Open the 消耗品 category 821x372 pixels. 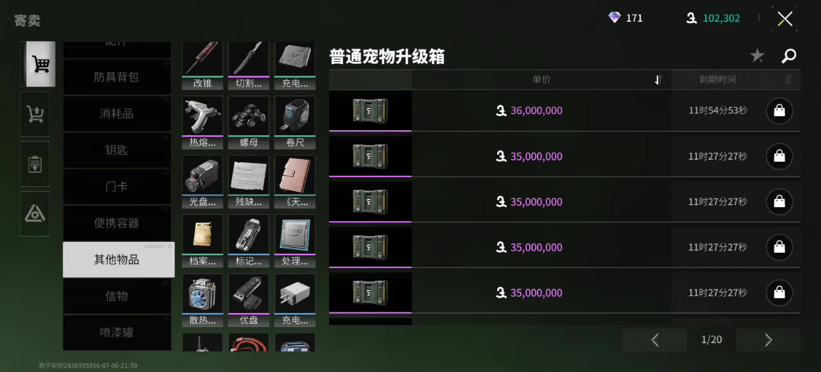117,114
